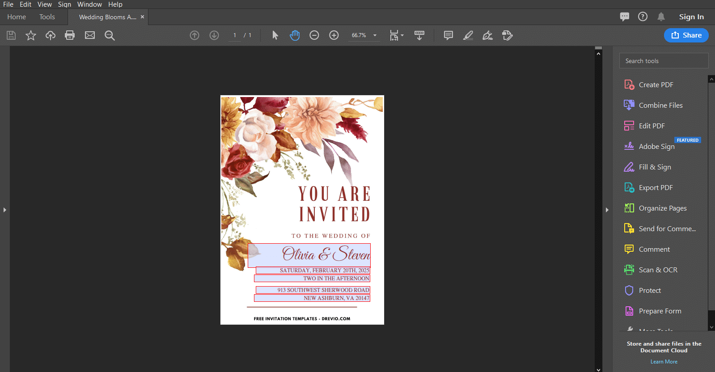Image resolution: width=715 pixels, height=372 pixels.
Task: Star the current file as favorite
Action: point(31,35)
